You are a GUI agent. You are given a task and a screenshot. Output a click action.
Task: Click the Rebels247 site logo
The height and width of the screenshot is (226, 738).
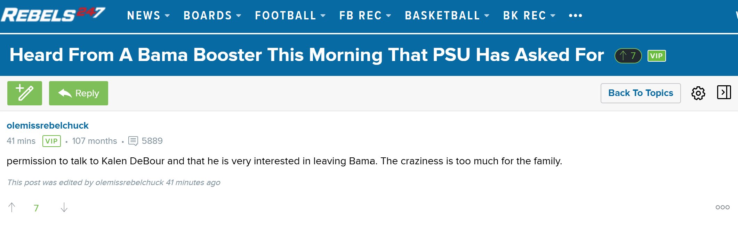53,15
